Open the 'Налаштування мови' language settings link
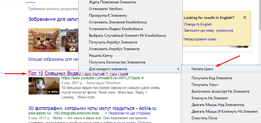This screenshot has width=261, height=123. (200, 39)
